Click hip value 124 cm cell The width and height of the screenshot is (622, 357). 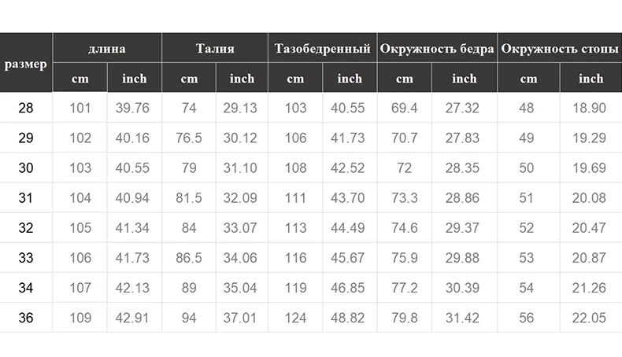click(295, 318)
